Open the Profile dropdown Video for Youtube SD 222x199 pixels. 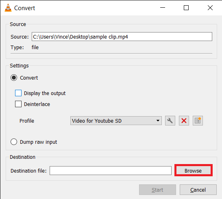pos(116,121)
